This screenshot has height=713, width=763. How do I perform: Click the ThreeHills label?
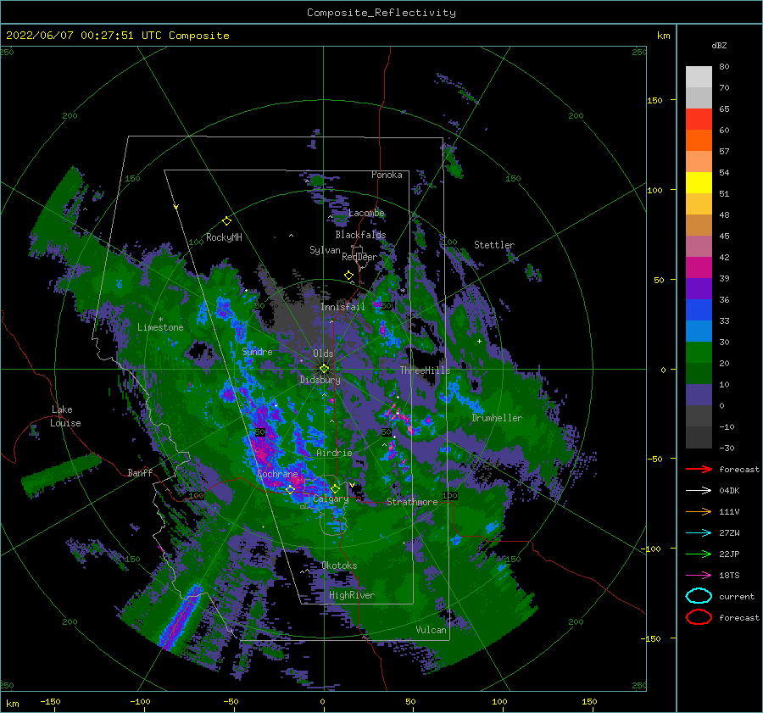[426, 370]
